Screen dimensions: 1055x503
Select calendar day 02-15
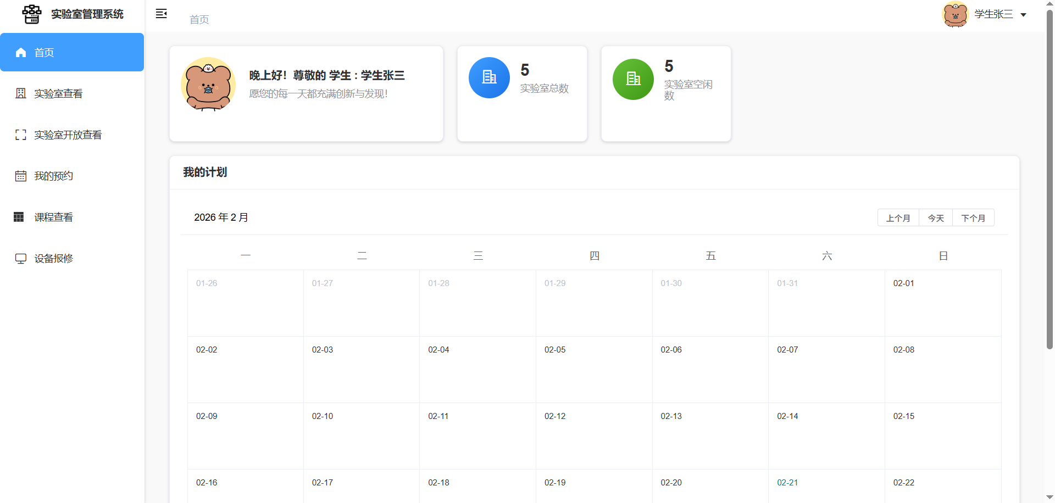[x=943, y=436]
